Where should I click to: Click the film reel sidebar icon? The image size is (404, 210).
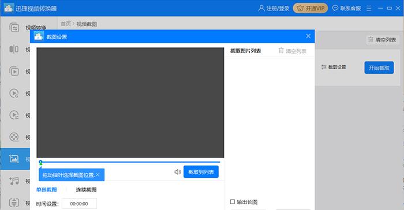(x=14, y=137)
